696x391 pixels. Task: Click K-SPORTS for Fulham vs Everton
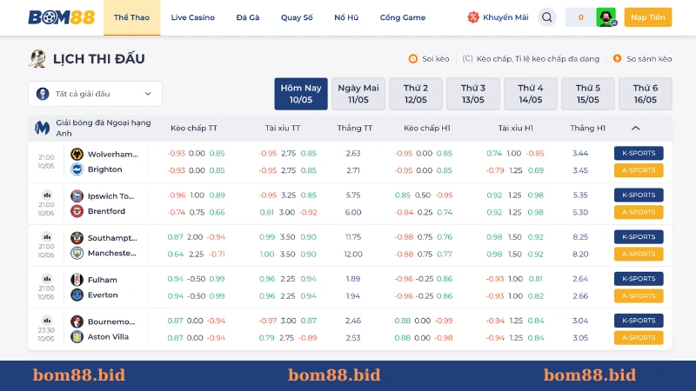tap(639, 279)
